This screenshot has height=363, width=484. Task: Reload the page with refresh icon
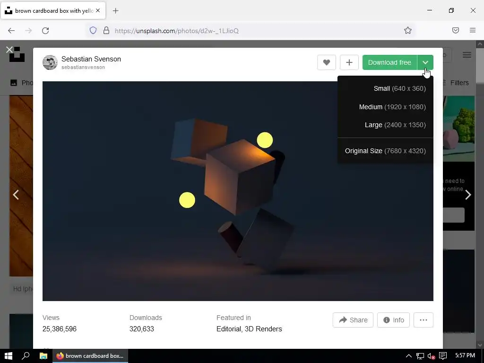coord(45,31)
